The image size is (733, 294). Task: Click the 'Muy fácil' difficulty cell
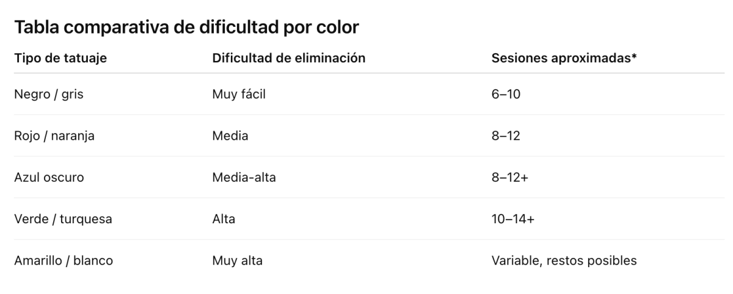[239, 95]
